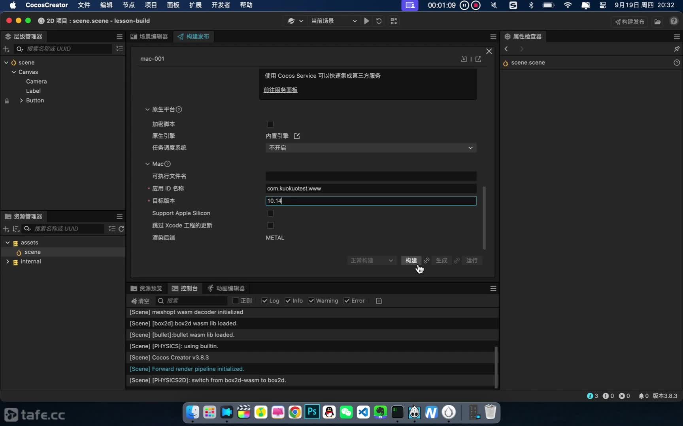Click the preview play button in top toolbar
The image size is (683, 426).
[366, 21]
